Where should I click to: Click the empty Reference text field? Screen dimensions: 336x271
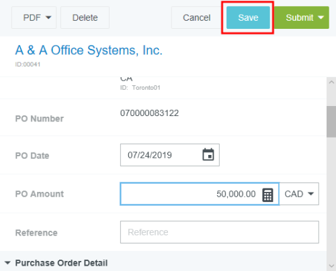220,232
